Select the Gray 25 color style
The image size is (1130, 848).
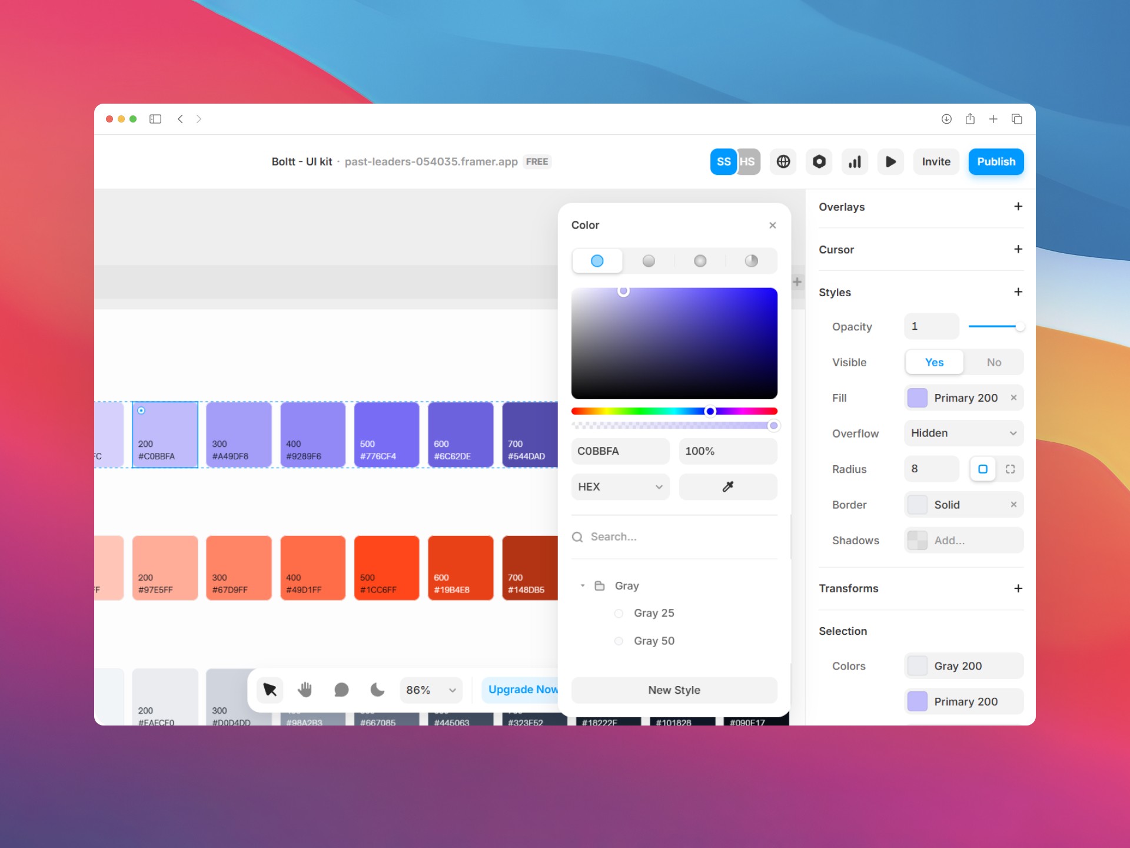click(653, 613)
